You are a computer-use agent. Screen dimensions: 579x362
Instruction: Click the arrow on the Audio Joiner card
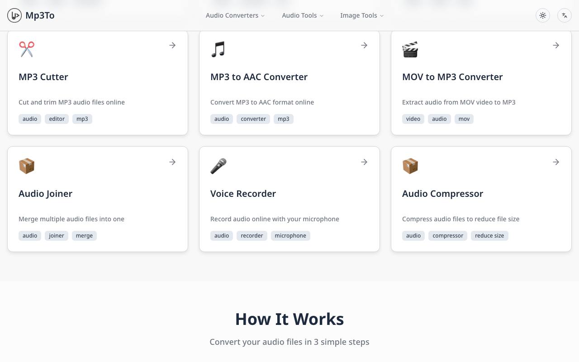[172, 162]
